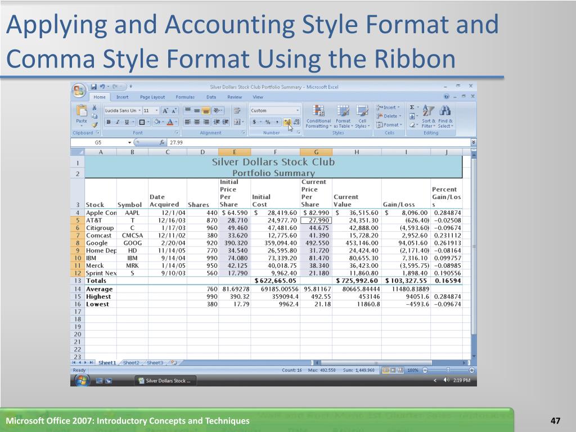Click Merge & Center

coord(237,122)
